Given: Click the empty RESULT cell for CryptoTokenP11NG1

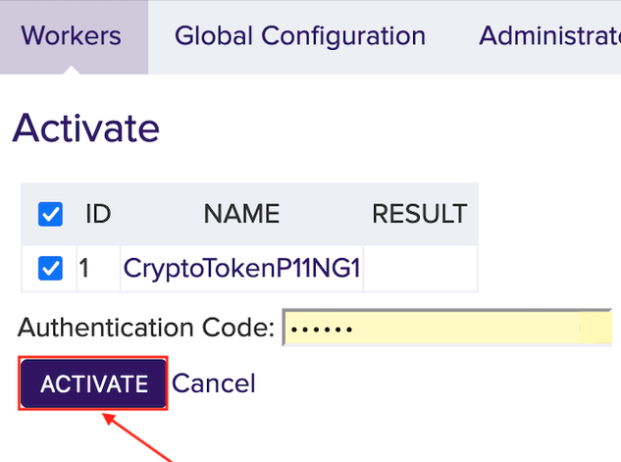Looking at the screenshot, I should click(420, 268).
